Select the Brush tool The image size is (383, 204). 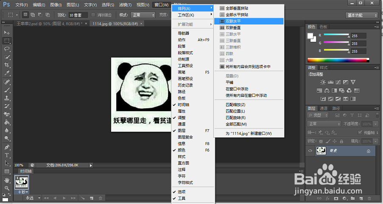pos(7,90)
